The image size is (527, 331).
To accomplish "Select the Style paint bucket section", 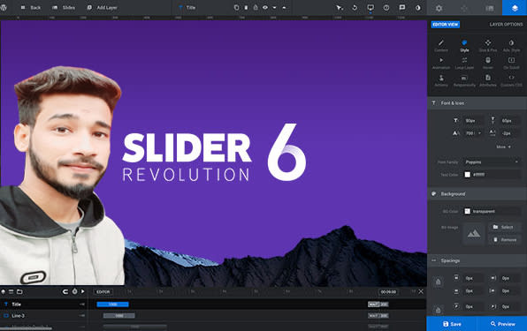I will pyautogui.click(x=464, y=46).
